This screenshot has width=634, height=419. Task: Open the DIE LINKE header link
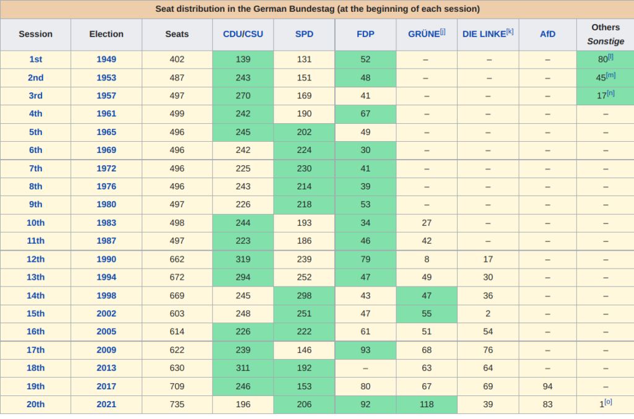coord(484,34)
